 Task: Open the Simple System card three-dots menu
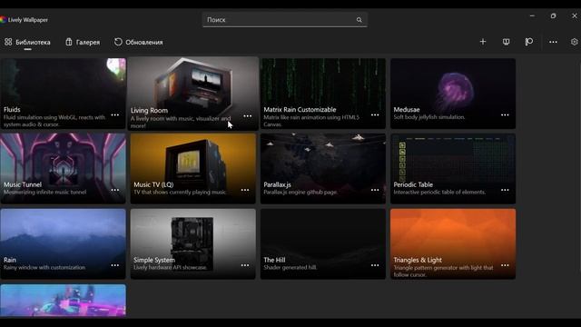point(245,265)
